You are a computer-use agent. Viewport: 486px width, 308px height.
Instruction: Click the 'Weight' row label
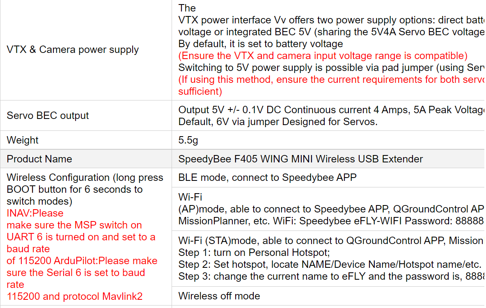(22, 140)
